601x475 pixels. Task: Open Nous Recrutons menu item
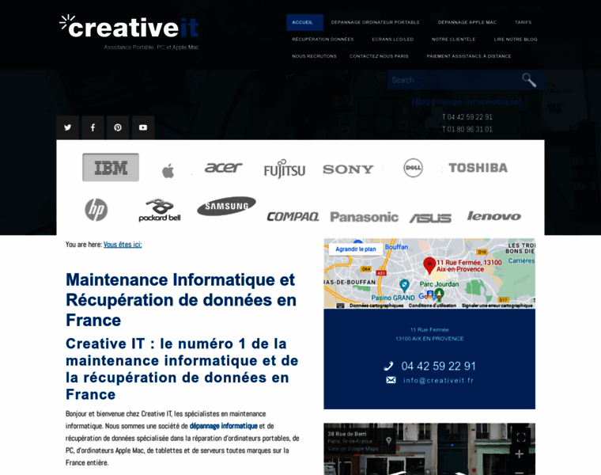click(314, 56)
